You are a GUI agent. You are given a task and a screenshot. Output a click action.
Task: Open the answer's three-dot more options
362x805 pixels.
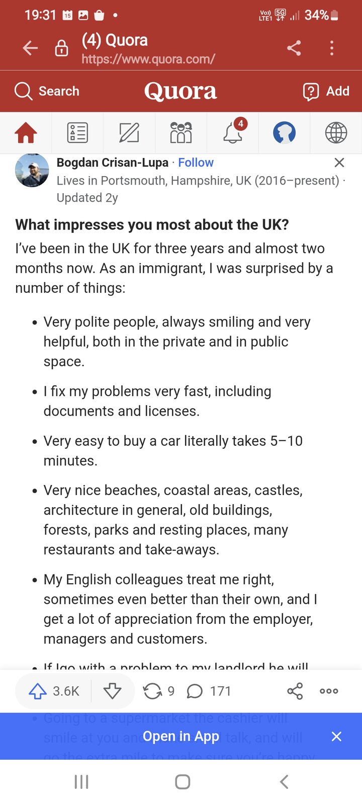(329, 691)
